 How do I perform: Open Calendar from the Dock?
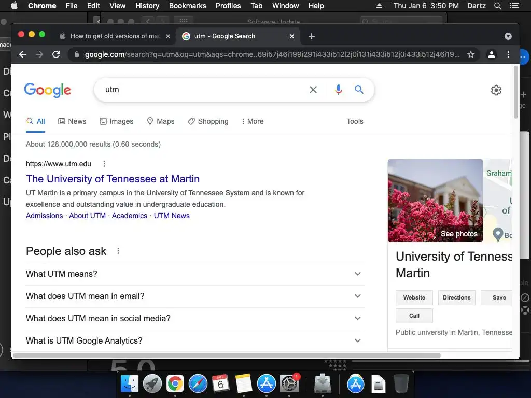pos(220,384)
